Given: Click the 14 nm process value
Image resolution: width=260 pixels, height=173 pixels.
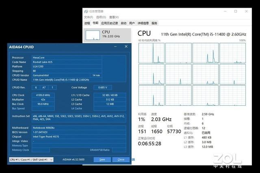Looking at the screenshot, I should (96, 75).
